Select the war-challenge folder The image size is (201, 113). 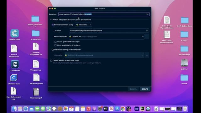184,49
